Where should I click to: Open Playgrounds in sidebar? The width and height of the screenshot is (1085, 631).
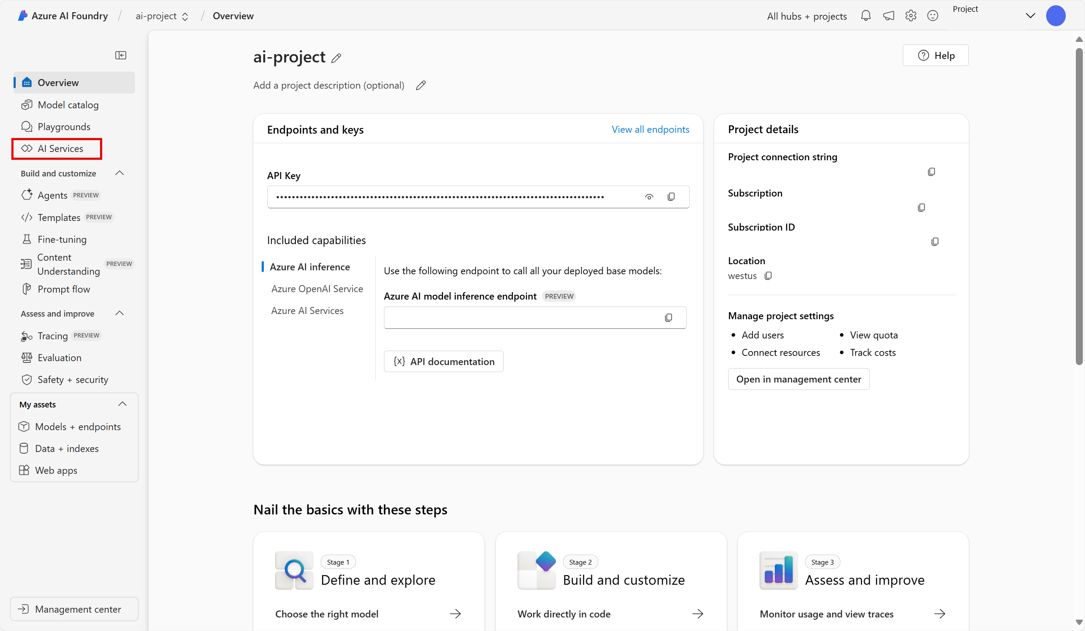click(64, 127)
